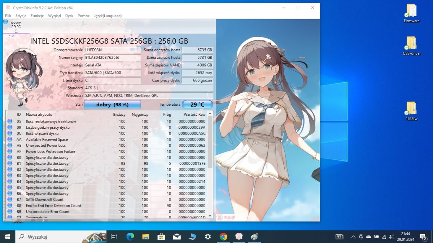Click the ID column header
This screenshot has width=433, height=243.
click(19, 114)
